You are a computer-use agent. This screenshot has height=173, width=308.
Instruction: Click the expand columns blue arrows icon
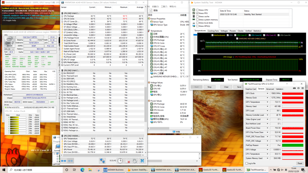pyautogui.click(x=63, y=161)
